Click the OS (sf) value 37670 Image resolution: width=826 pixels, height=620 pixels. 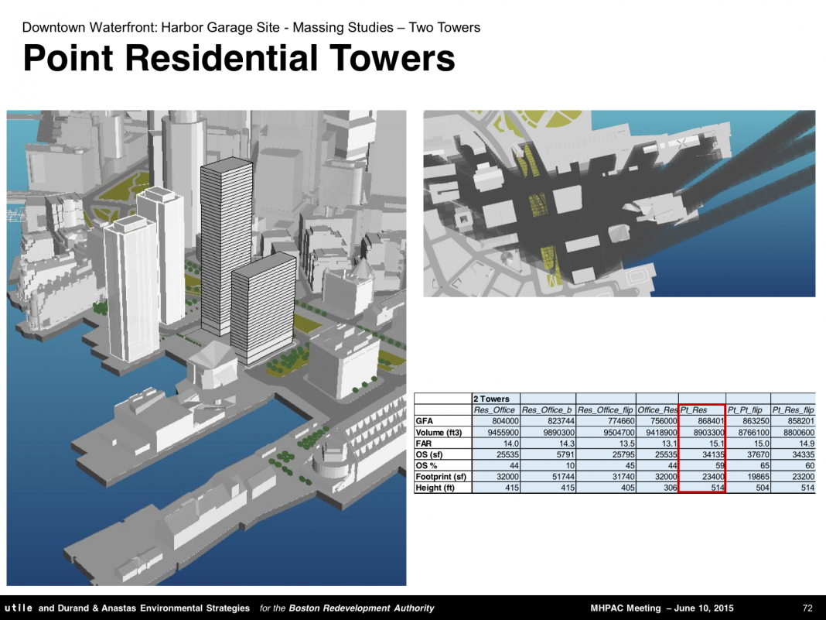758,454
